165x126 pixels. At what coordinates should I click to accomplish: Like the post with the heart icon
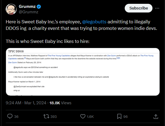83,116
